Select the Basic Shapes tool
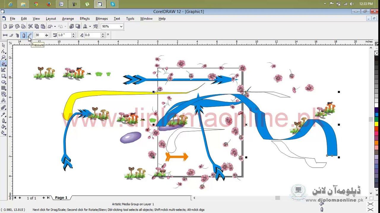Screen dimensions: 380x213 point(4,94)
